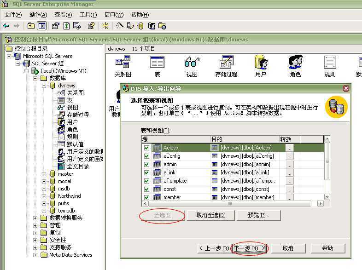Image resolution: width=362 pixels, height=270 pixels.
Task: Select 全文目录 under dvnews in tree
Action: [78, 167]
